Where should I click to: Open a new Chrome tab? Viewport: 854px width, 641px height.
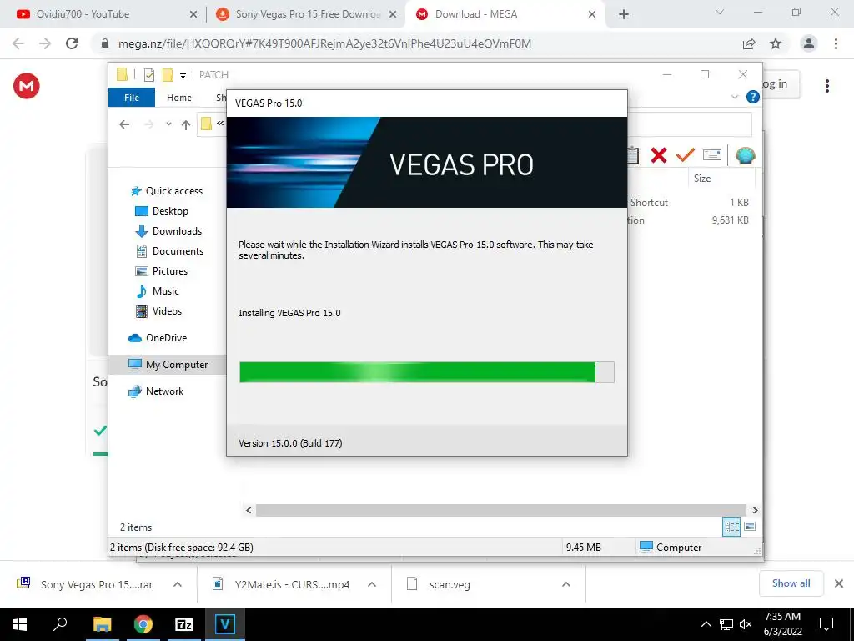(624, 14)
